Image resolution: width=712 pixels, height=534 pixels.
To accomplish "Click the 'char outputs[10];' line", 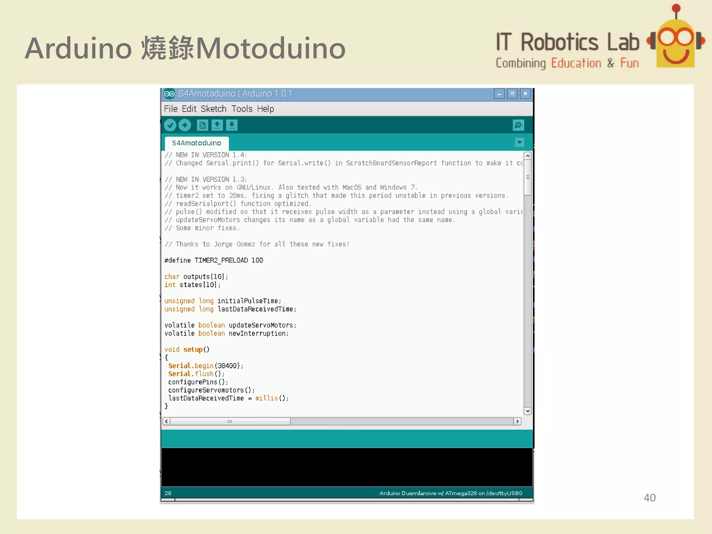I will (x=196, y=277).
